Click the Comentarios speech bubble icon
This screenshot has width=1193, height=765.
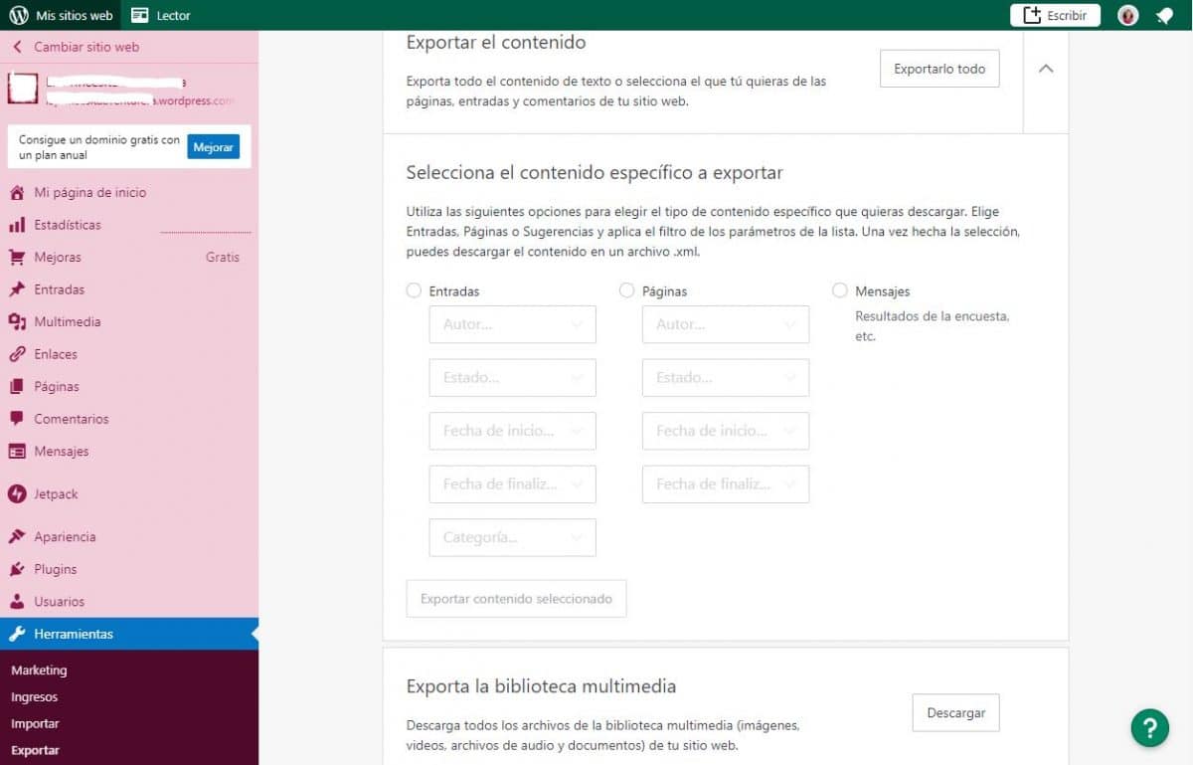coord(17,419)
